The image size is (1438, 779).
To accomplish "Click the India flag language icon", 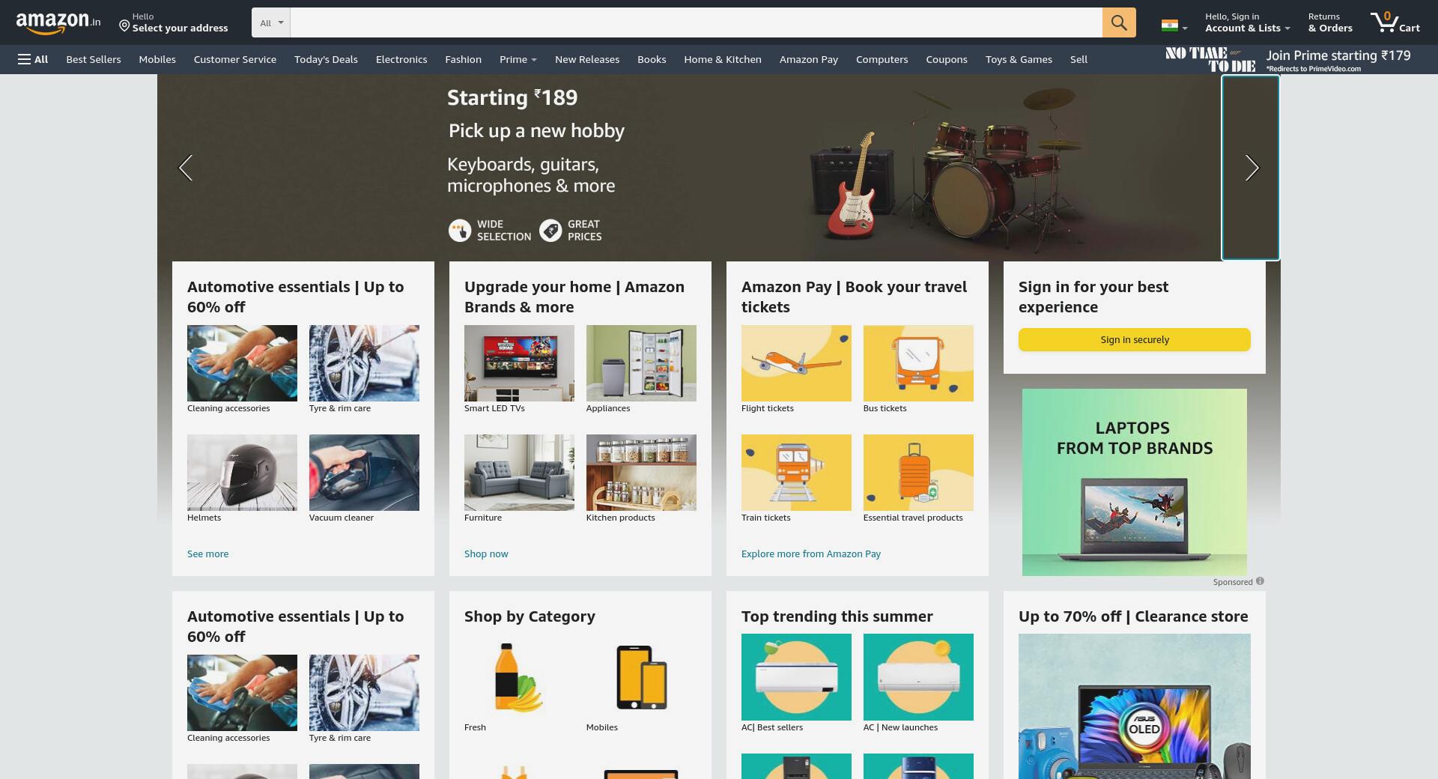I will pos(1169,25).
